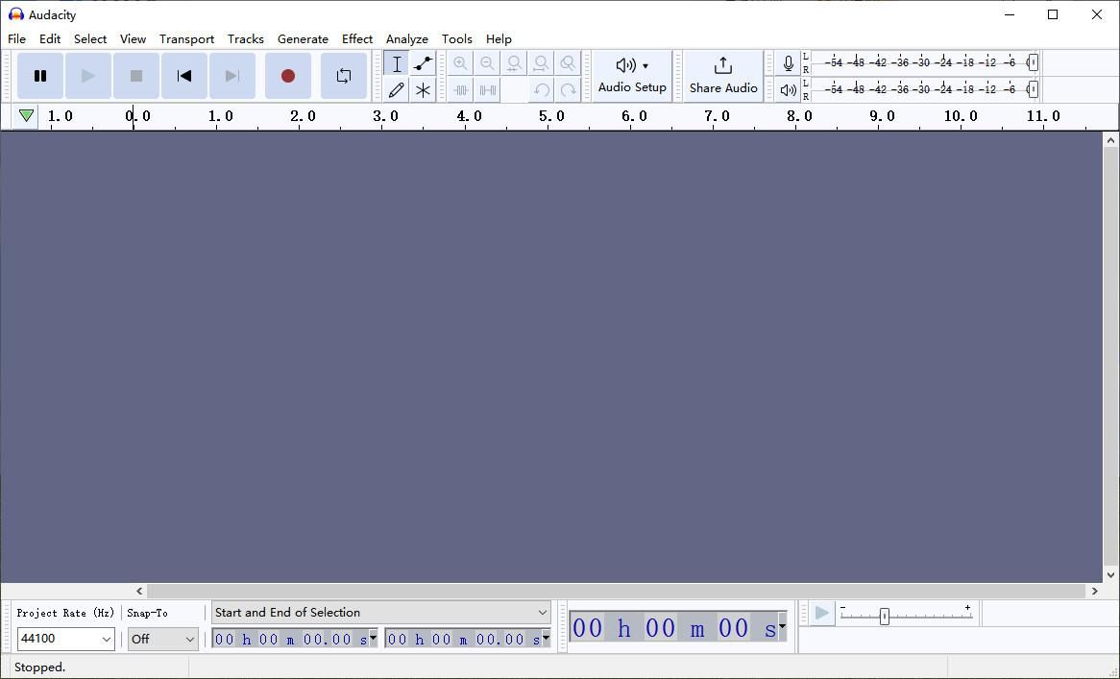This screenshot has width=1120, height=679.
Task: Open the Analyze menu
Action: 407,39
